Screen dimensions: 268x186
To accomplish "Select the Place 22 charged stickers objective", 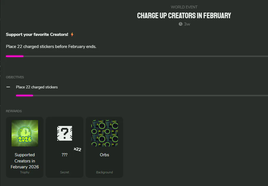I will [x=37, y=87].
